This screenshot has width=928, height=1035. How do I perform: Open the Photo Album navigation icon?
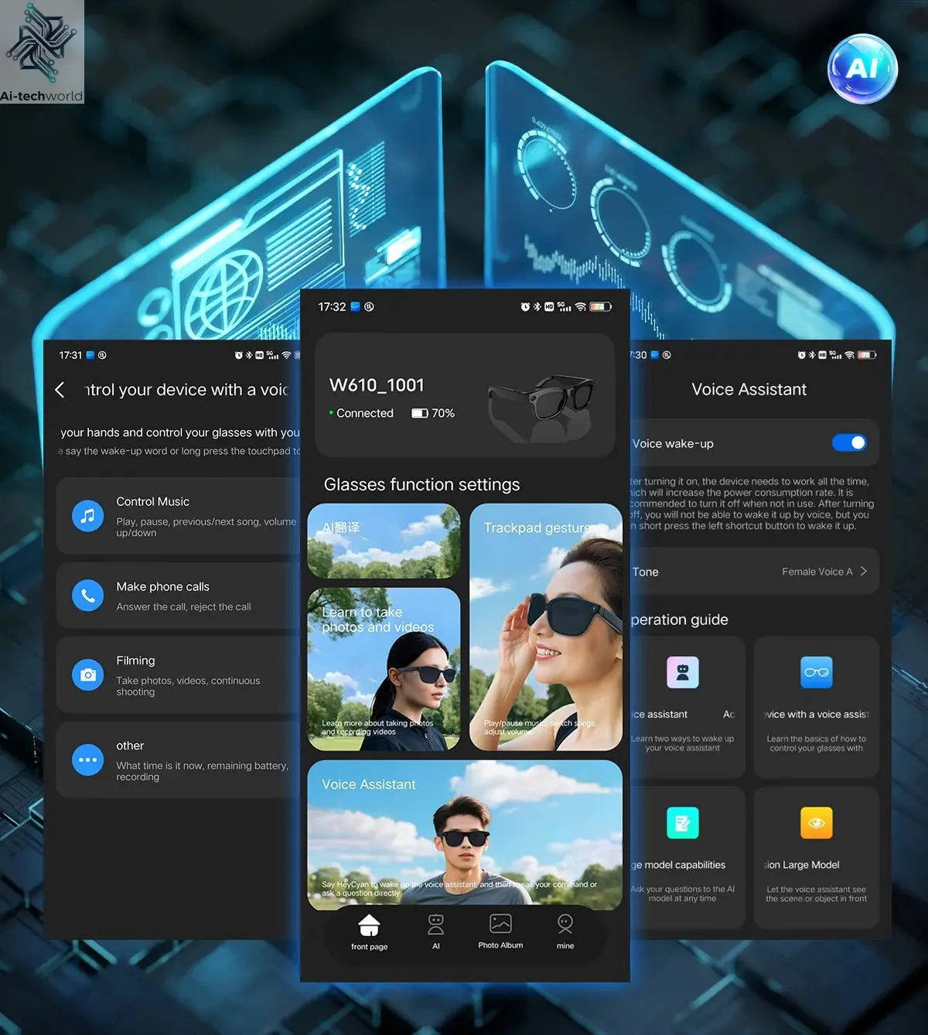(500, 925)
